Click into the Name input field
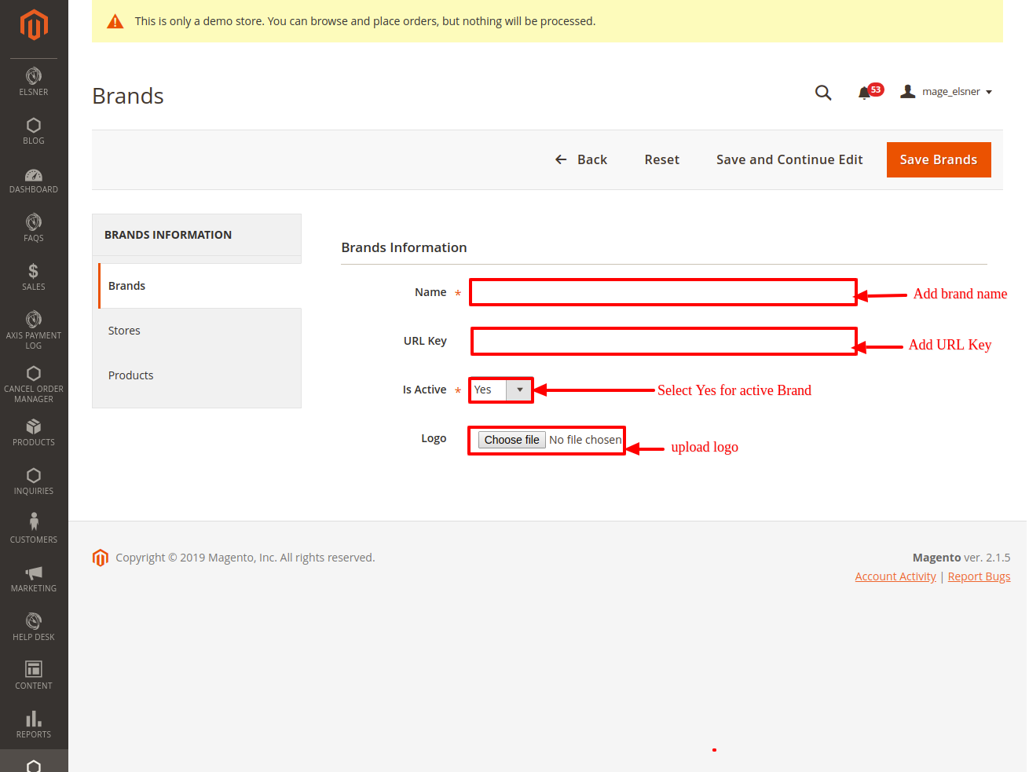Screen dimensions: 1029x772 [x=662, y=292]
